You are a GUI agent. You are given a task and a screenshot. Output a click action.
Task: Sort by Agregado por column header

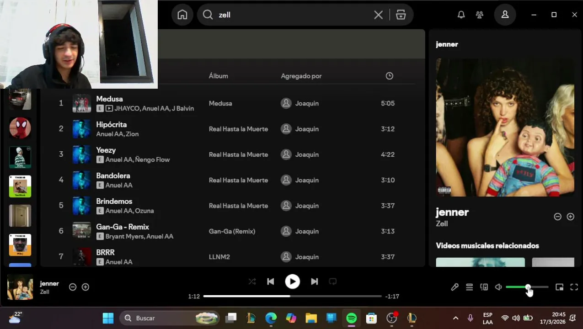tap(301, 76)
